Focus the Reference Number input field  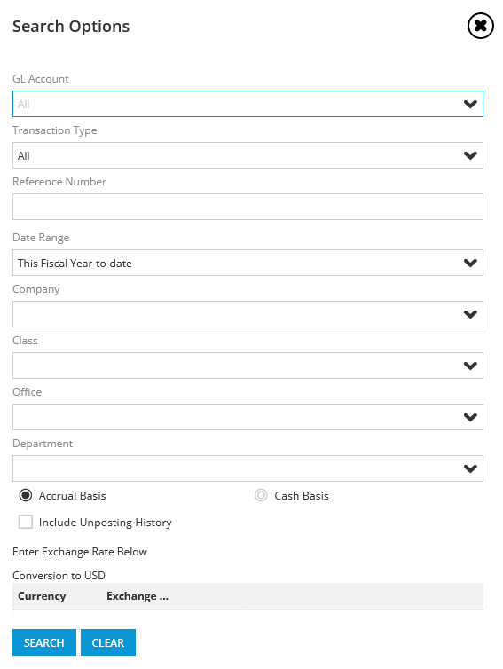click(x=248, y=207)
